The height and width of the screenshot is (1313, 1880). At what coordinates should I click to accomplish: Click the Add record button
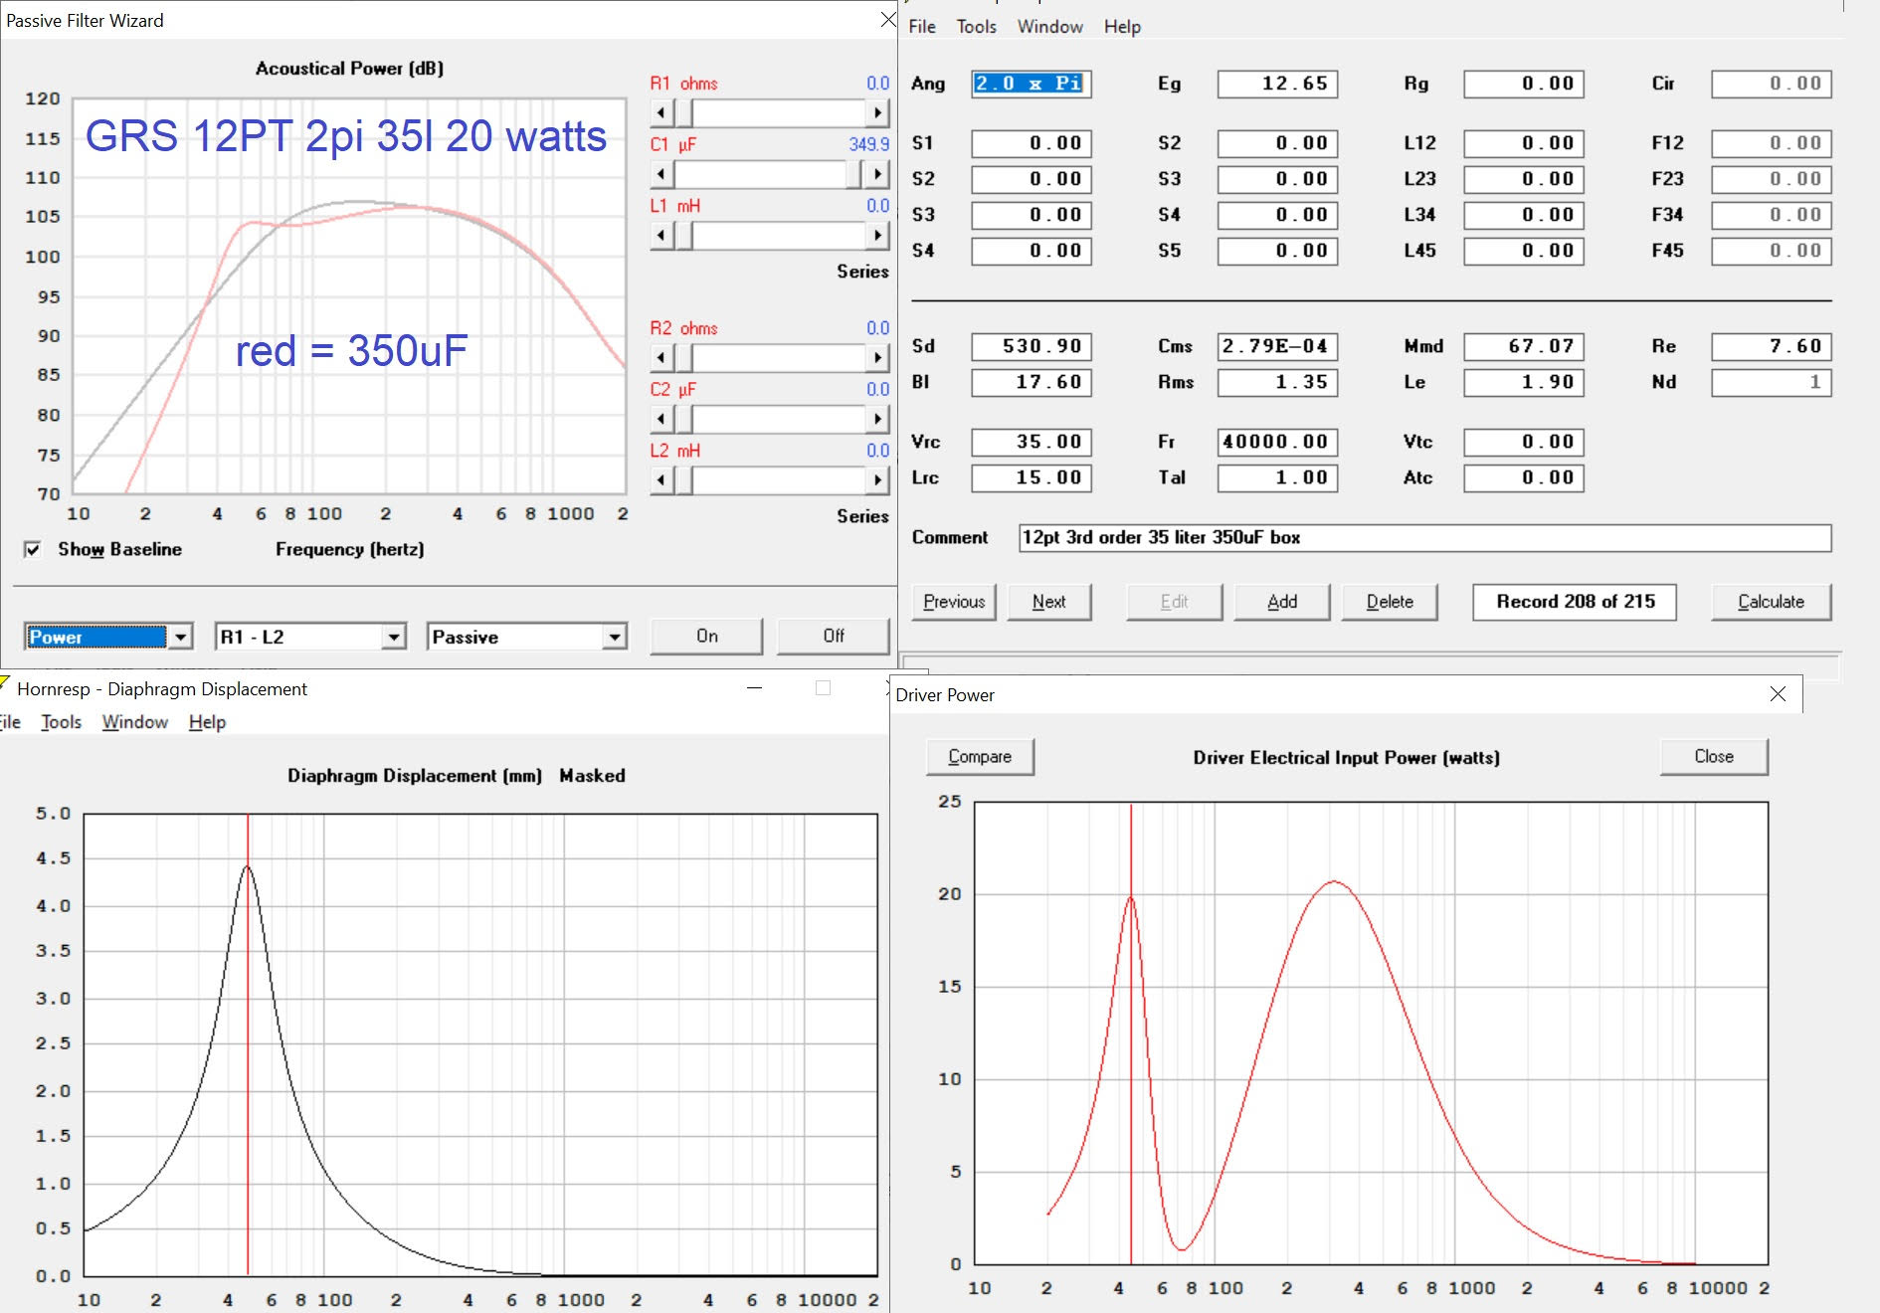pos(1282,602)
